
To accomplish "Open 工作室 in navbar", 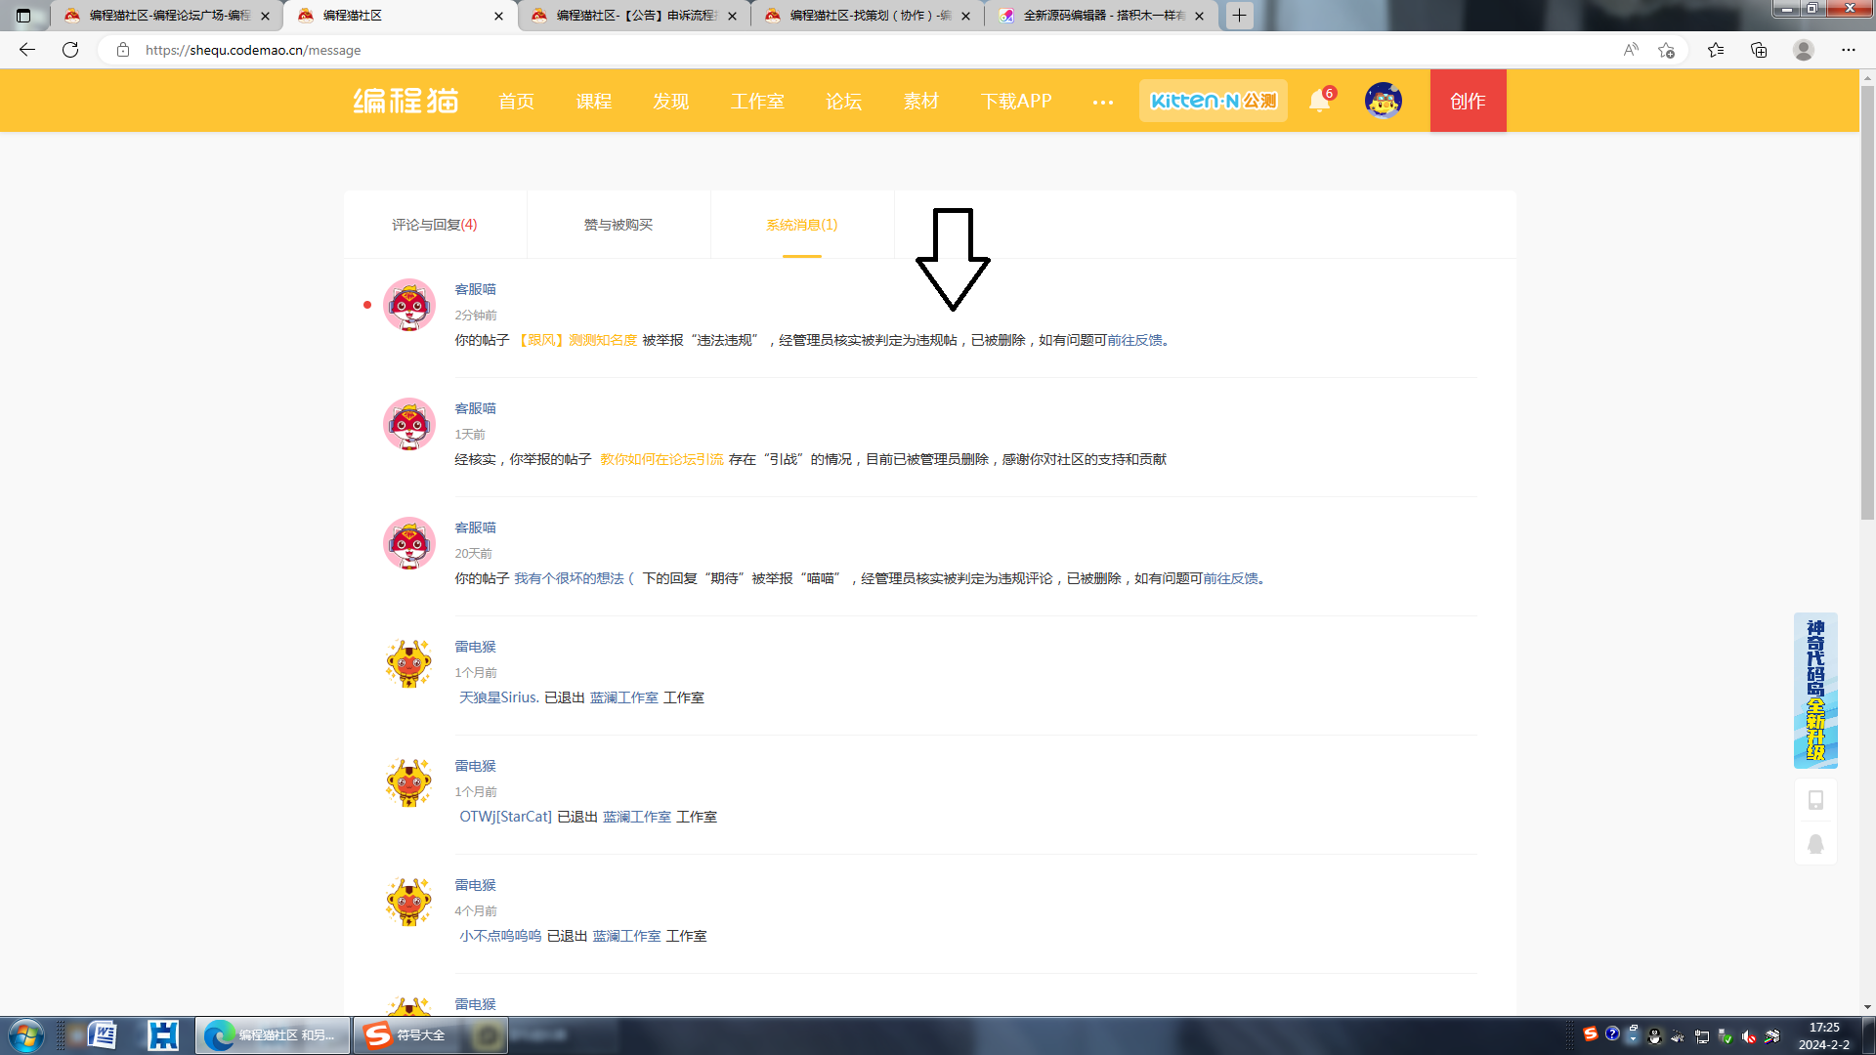I will [x=758, y=102].
